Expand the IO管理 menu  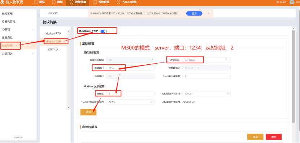click(x=18, y=29)
